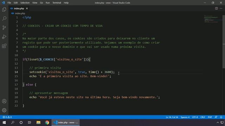Screen dimensions: 225x126
Task: Change end of line sequence CRLF
Action: point(203,117)
